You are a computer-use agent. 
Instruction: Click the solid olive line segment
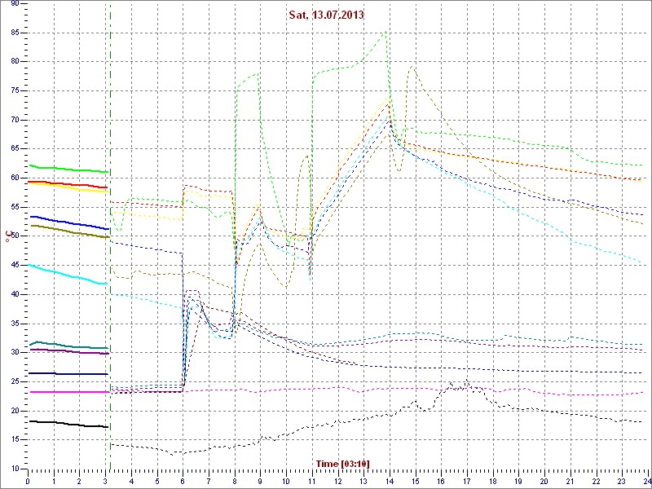[69, 231]
